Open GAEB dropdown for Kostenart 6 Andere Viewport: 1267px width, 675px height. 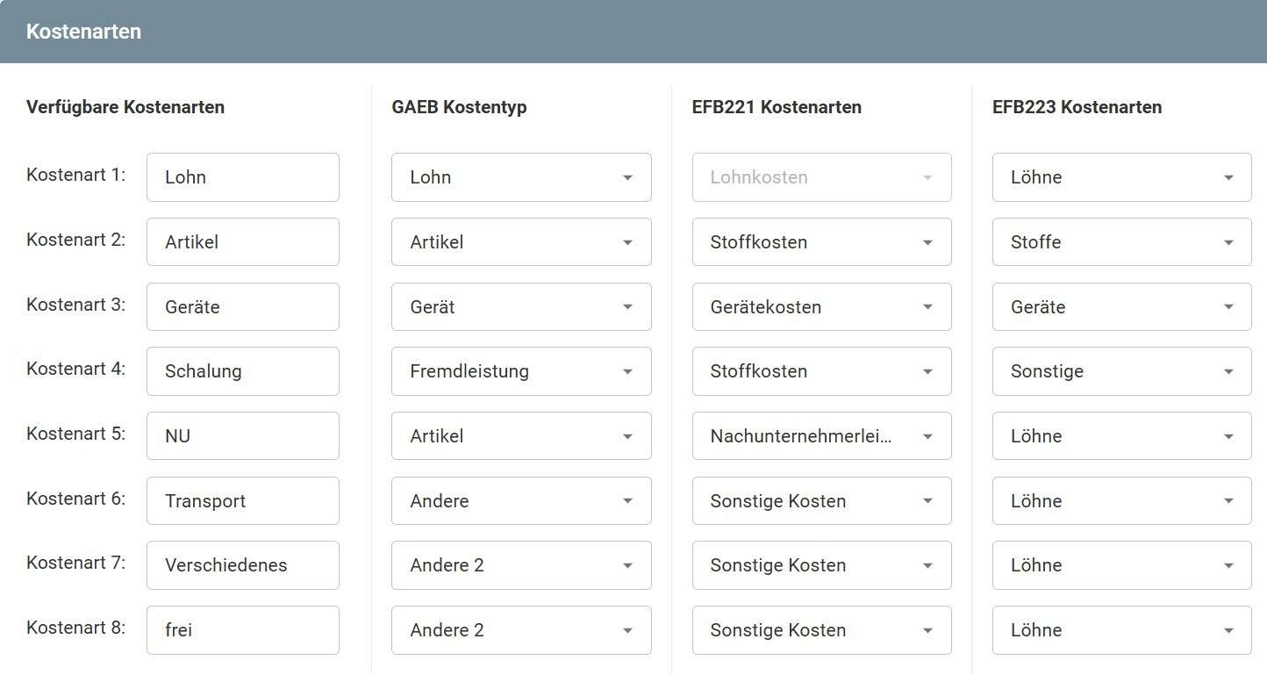pos(521,501)
